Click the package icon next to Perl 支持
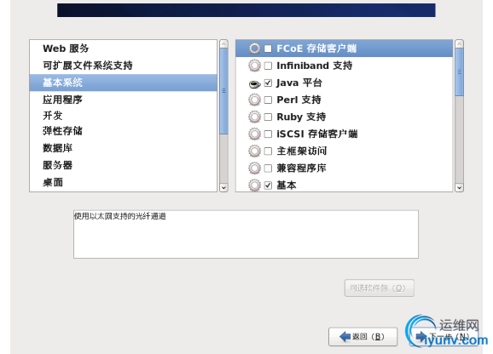The image size is (493, 354). point(254,100)
